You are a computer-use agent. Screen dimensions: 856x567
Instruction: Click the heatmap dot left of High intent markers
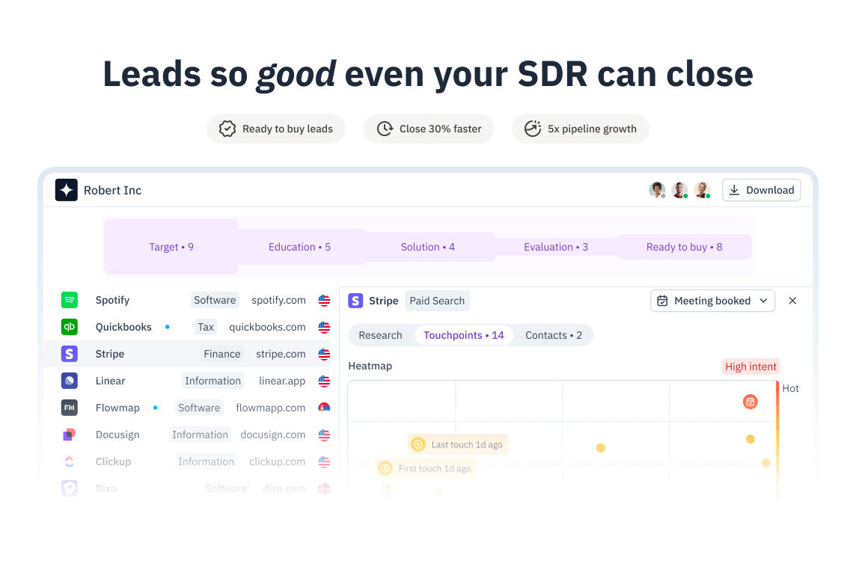click(x=601, y=448)
